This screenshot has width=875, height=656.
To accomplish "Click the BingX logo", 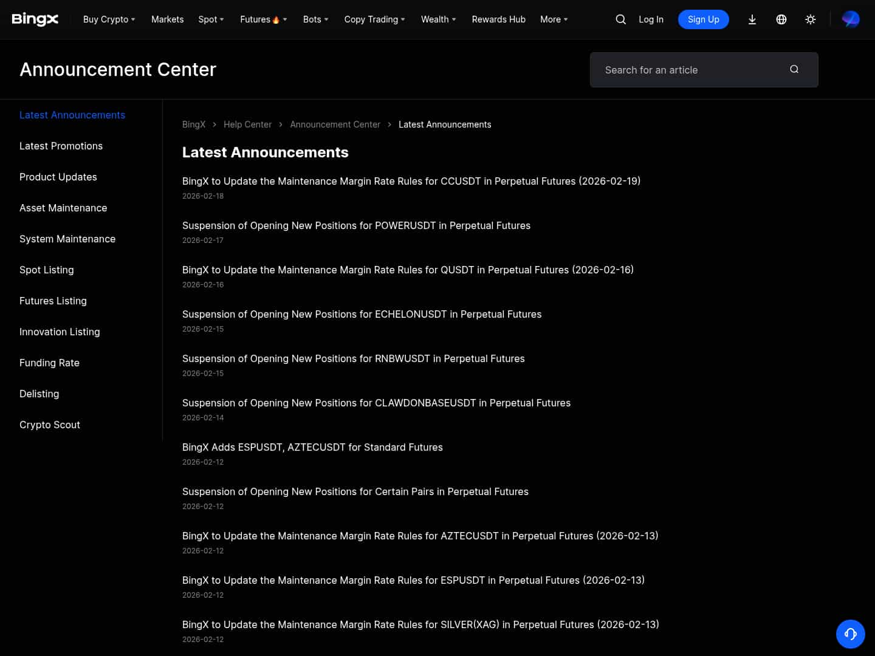I will (35, 19).
